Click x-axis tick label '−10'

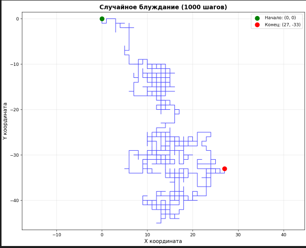pos(57,235)
